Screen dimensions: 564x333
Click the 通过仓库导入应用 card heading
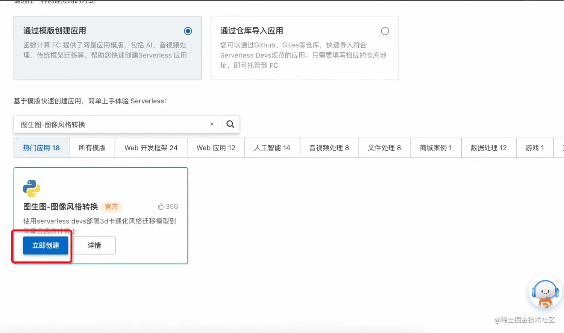252,30
